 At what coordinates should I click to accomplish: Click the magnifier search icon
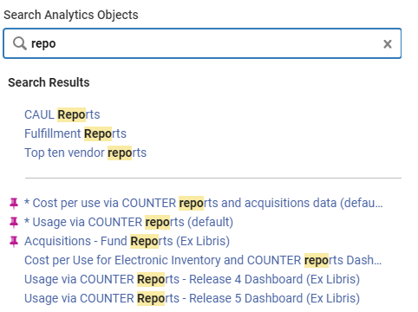pos(20,44)
